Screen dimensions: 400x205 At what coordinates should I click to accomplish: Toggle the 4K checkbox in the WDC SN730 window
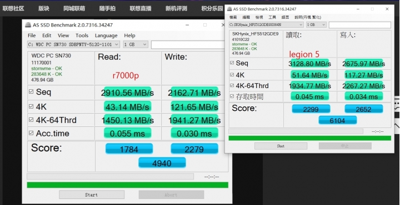click(31, 106)
